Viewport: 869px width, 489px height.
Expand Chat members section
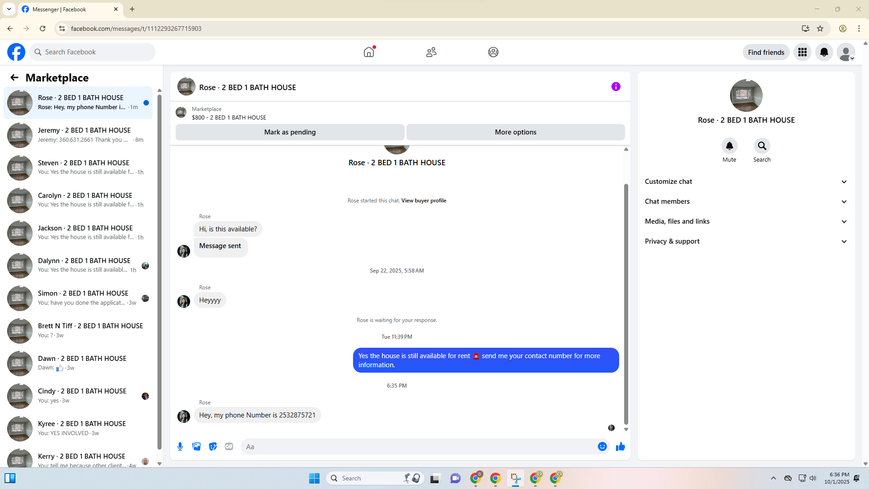[x=746, y=201]
